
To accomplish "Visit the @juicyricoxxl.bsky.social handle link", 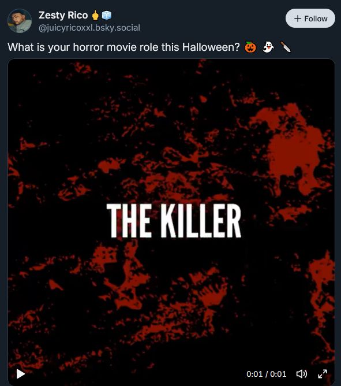I will coord(89,28).
